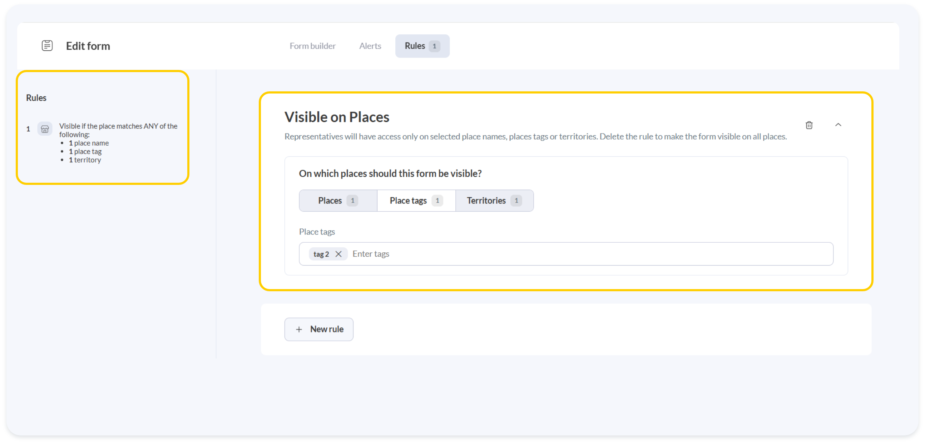This screenshot has width=925, height=444.
Task: Collapse the Visible on Places rule
Action: 838,125
